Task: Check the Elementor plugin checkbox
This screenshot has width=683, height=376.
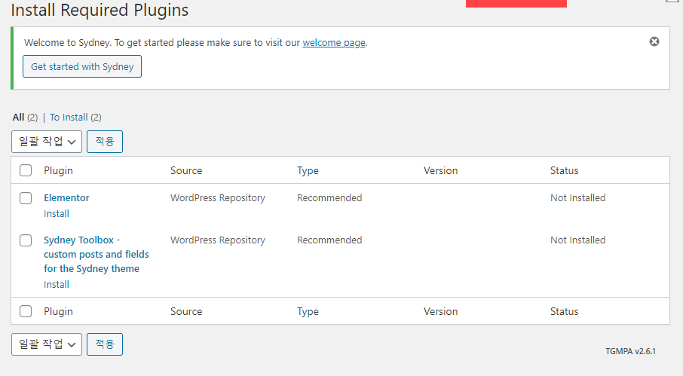Action: coord(26,198)
